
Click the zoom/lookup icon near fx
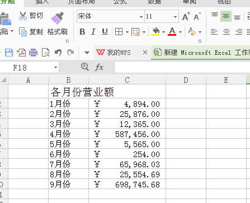click(x=85, y=67)
